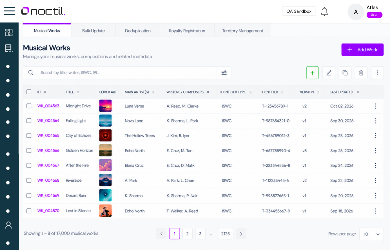Viewport: 390px width, 250px height.
Task: Open work WK_004563 link
Action: pyautogui.click(x=48, y=106)
